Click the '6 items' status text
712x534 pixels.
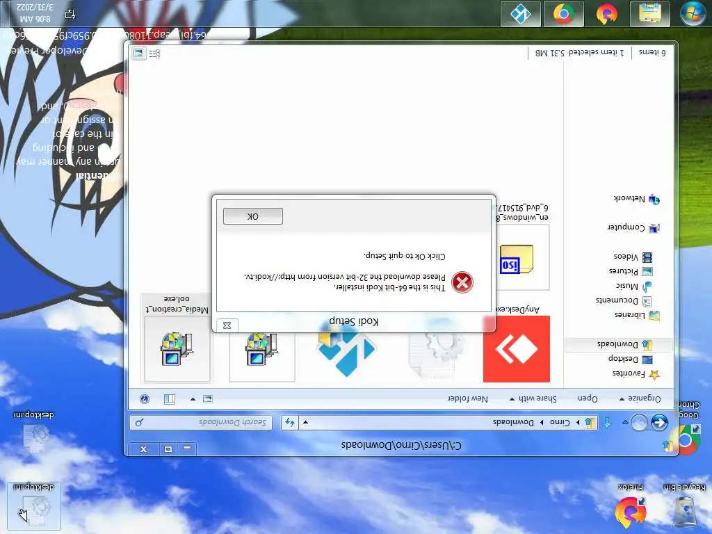pos(652,53)
